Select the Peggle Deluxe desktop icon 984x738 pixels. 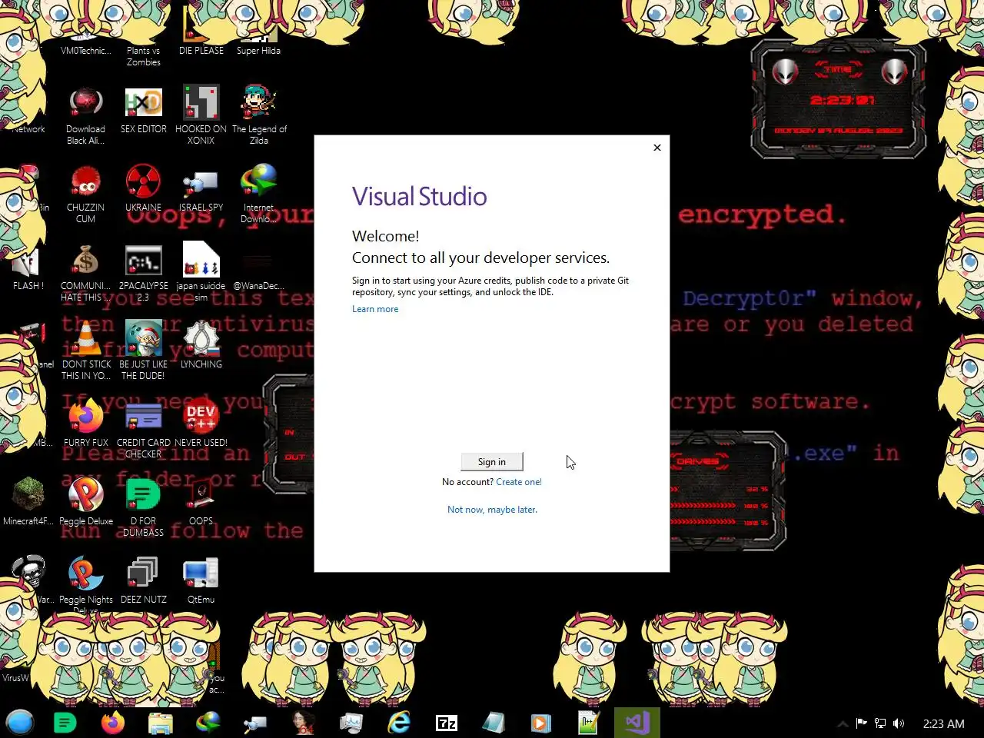click(86, 501)
